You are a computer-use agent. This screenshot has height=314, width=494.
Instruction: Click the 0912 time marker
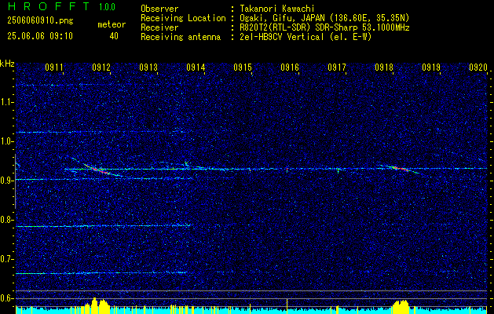click(x=101, y=67)
